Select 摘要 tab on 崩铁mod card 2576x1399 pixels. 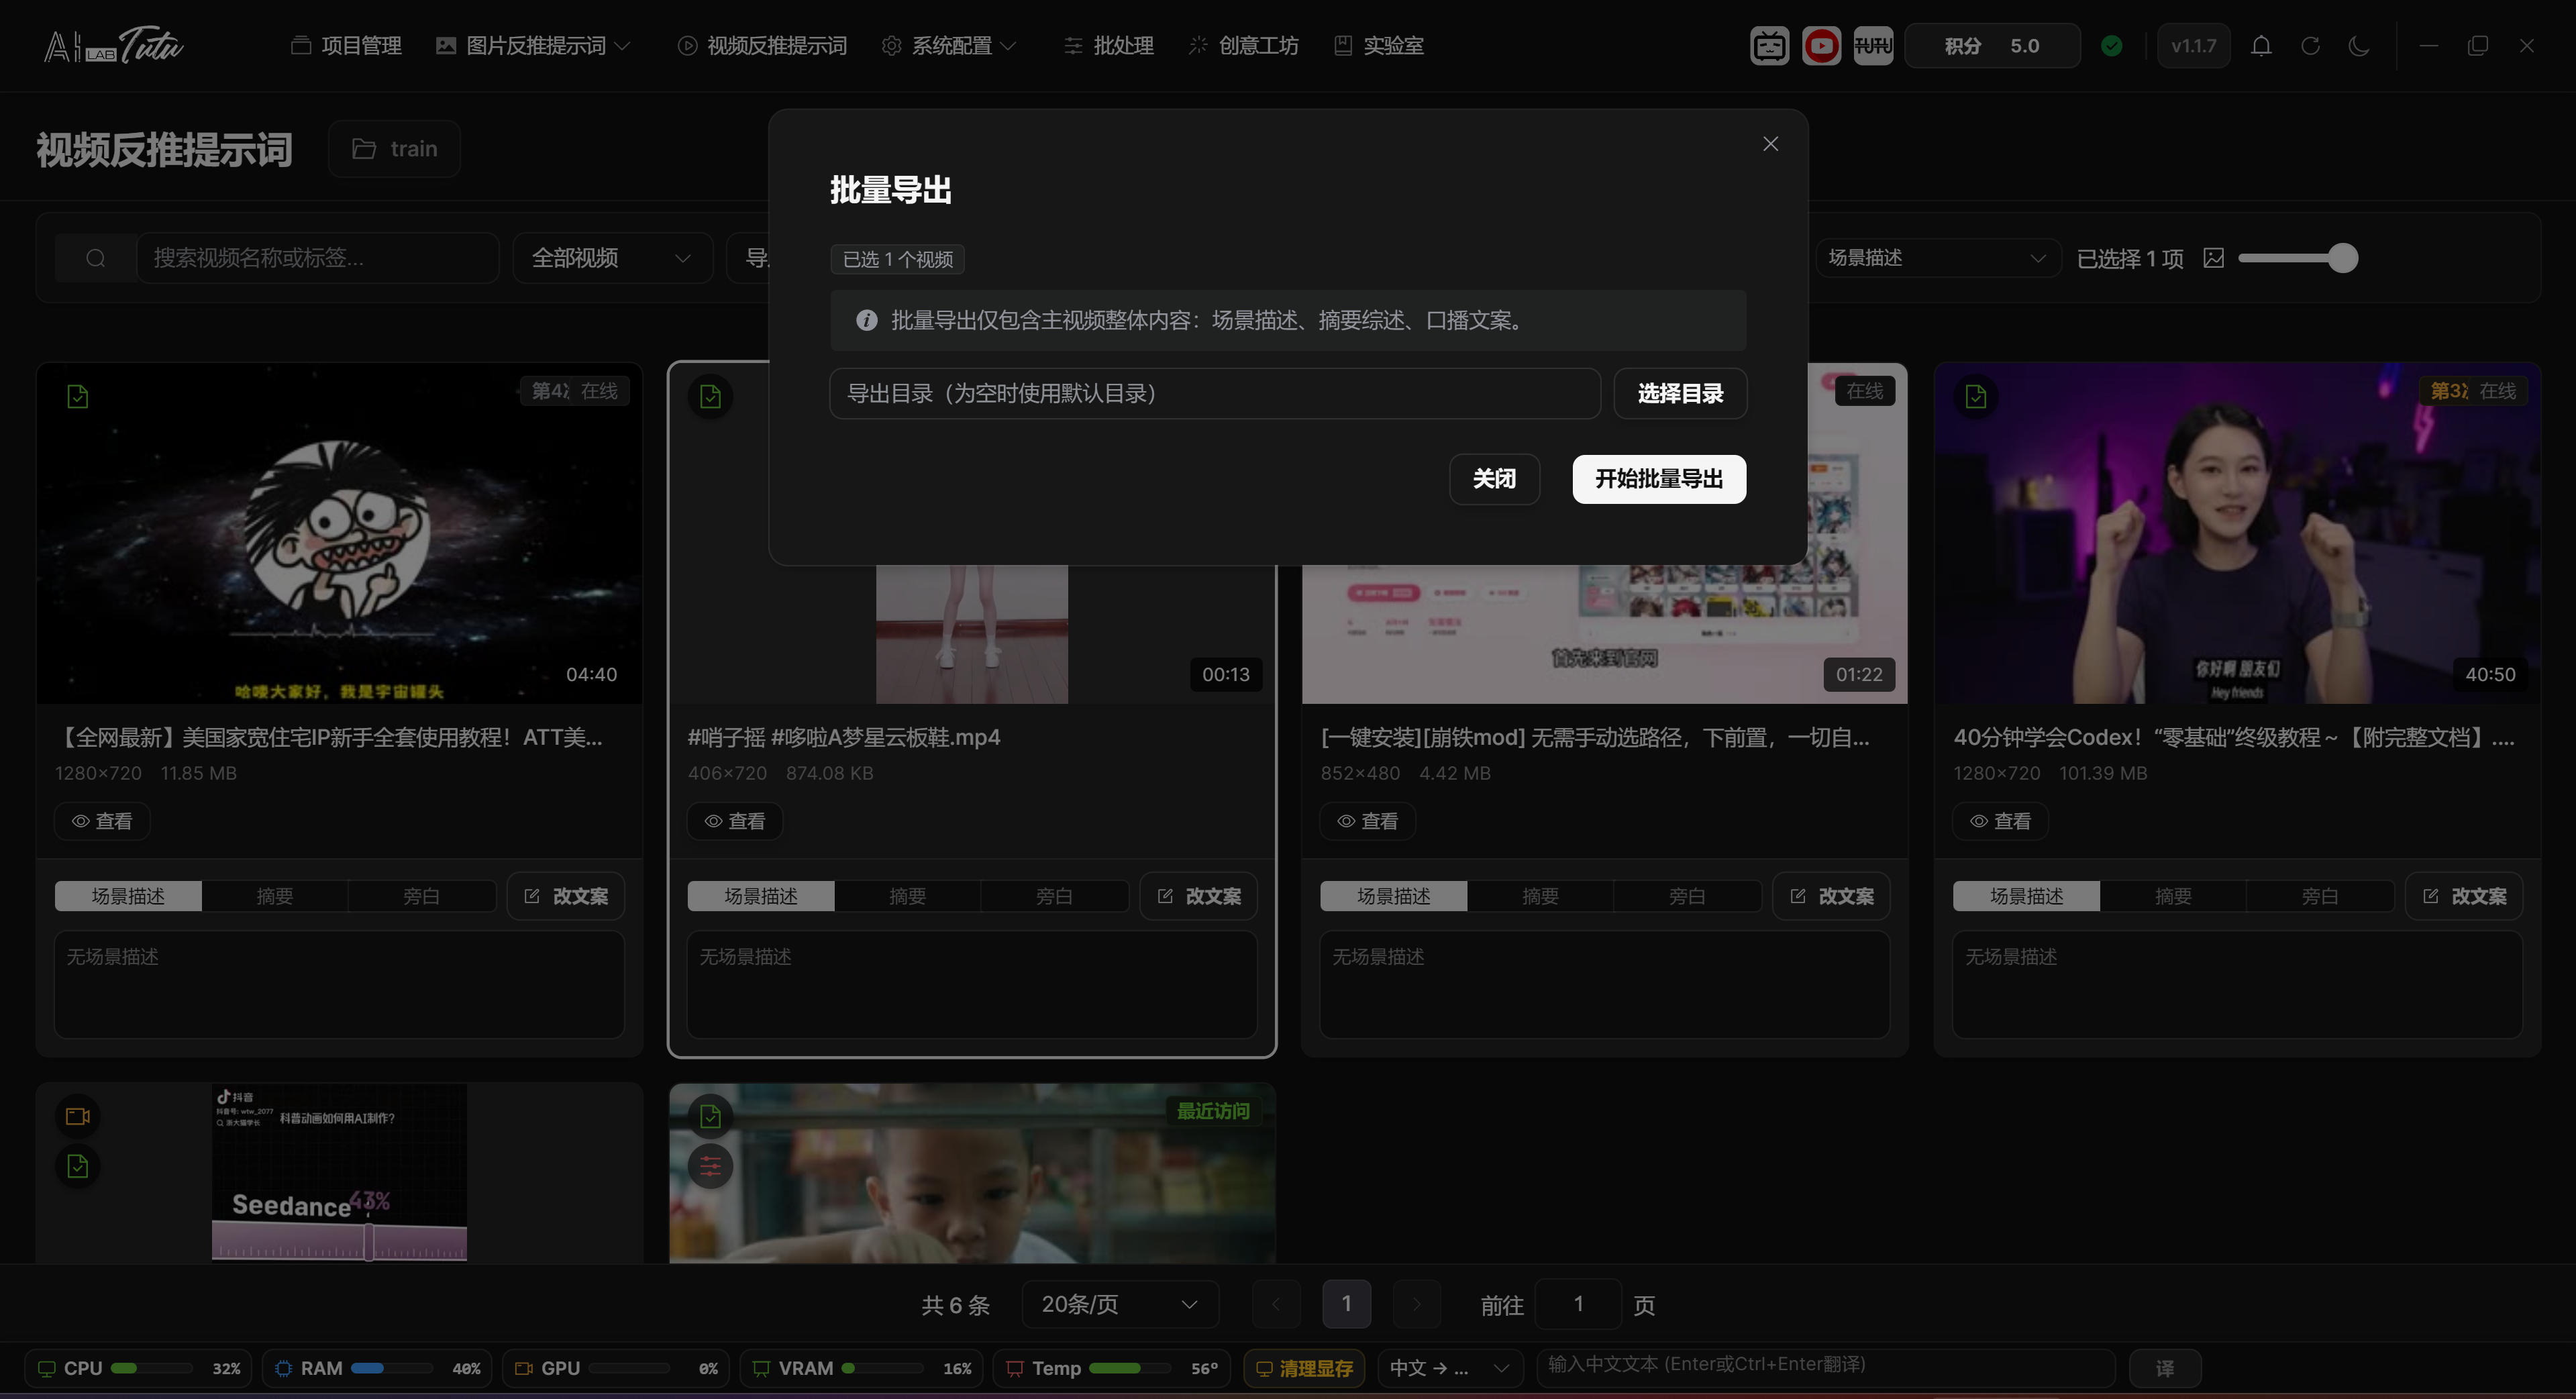pos(1540,896)
